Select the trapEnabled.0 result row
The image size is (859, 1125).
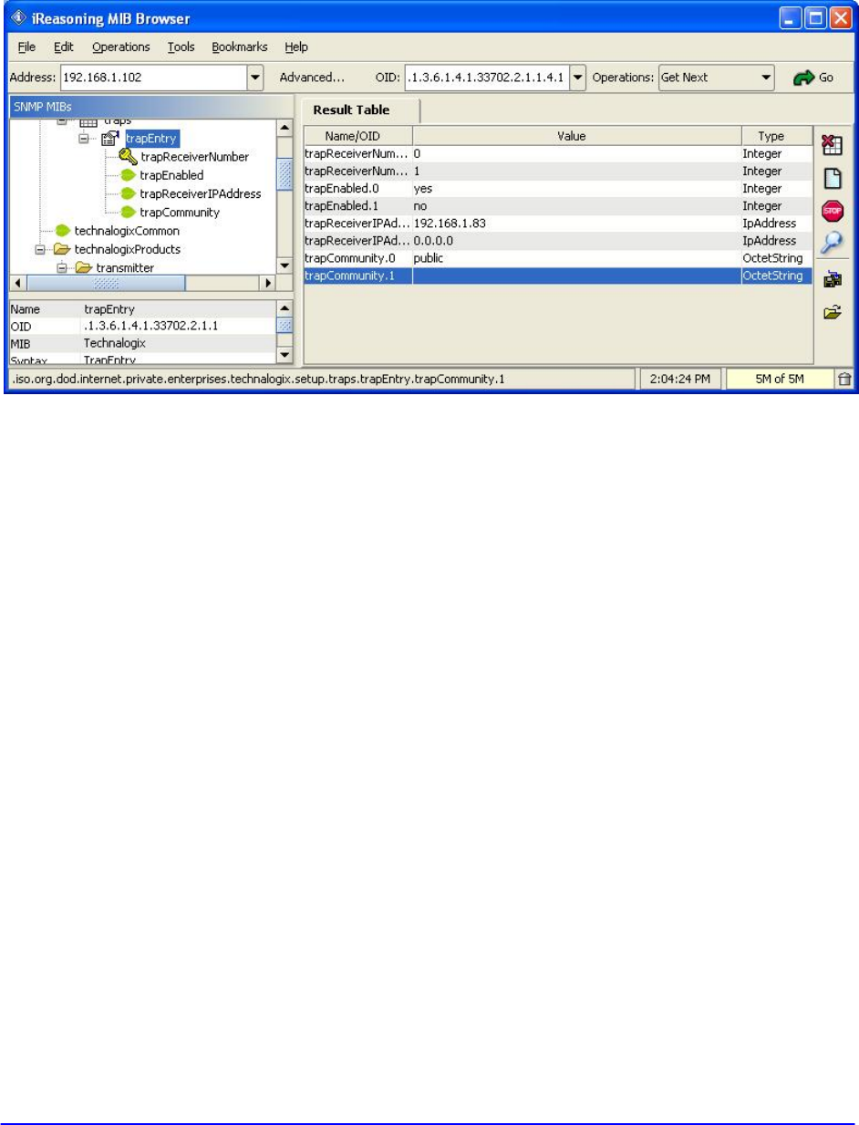(x=557, y=189)
